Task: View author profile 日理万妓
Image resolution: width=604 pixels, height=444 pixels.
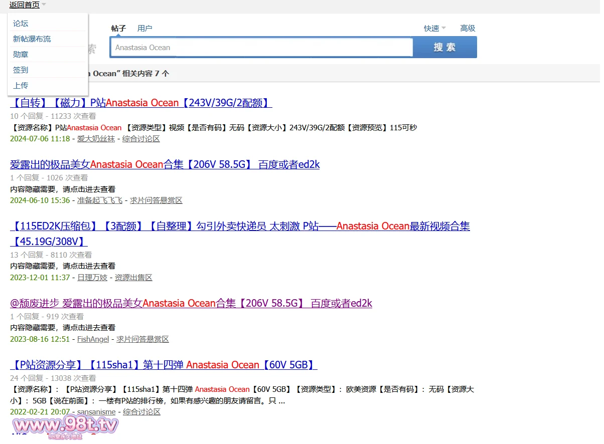Action: coord(92,278)
